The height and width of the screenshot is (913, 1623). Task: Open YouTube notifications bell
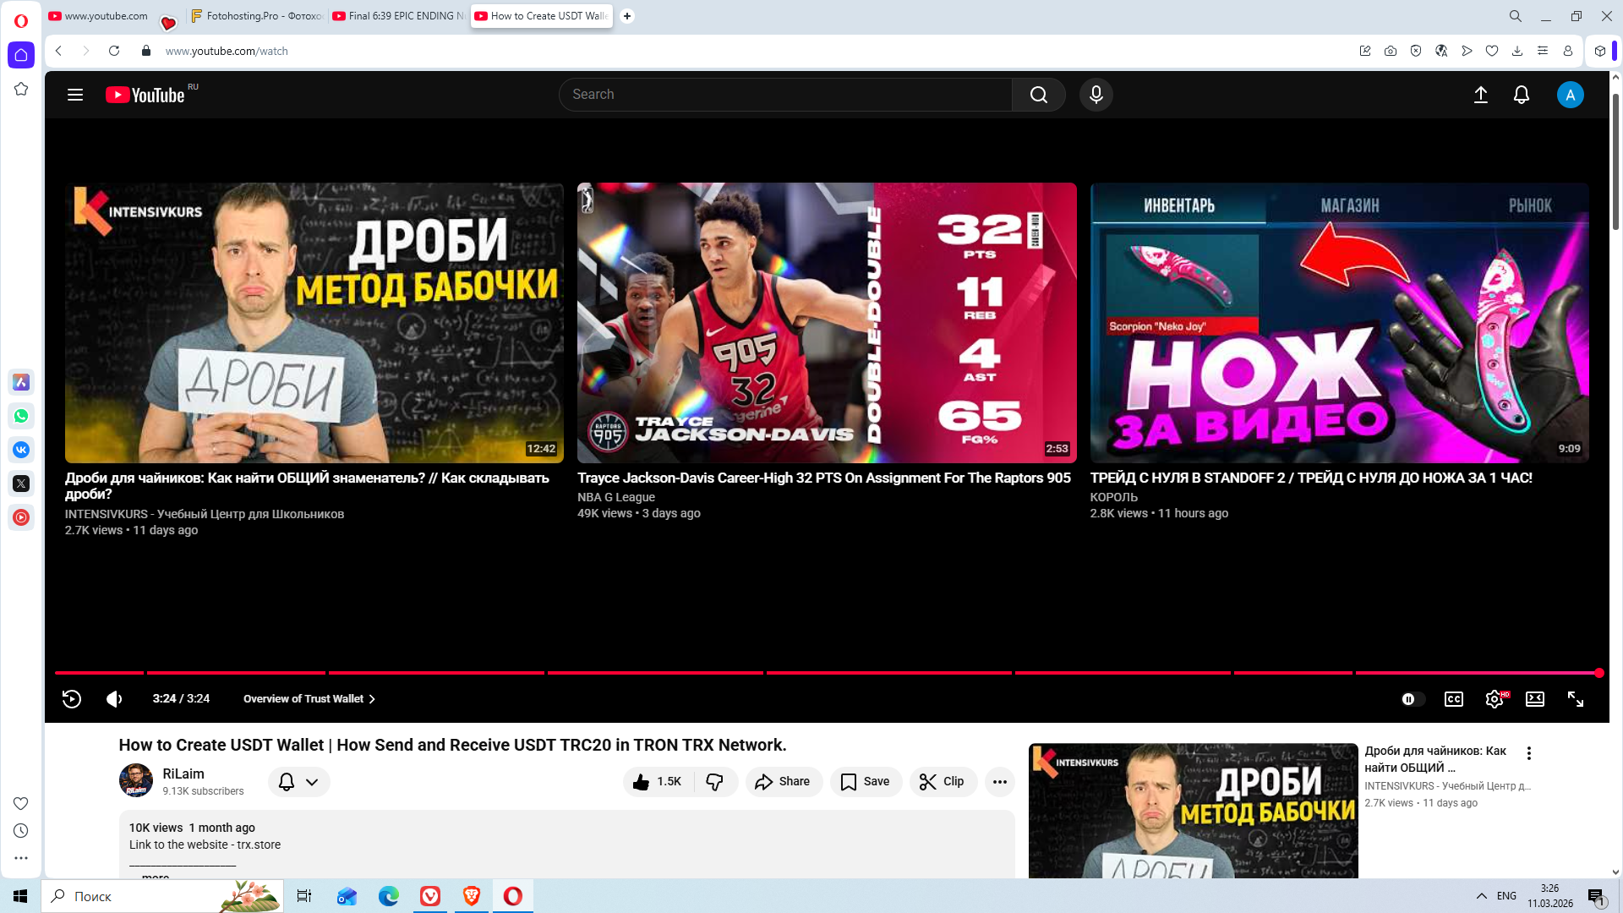tap(1521, 95)
